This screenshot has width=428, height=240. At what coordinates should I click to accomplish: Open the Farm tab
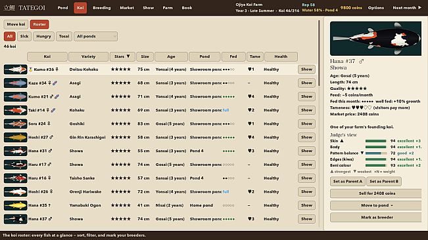tap(168, 8)
